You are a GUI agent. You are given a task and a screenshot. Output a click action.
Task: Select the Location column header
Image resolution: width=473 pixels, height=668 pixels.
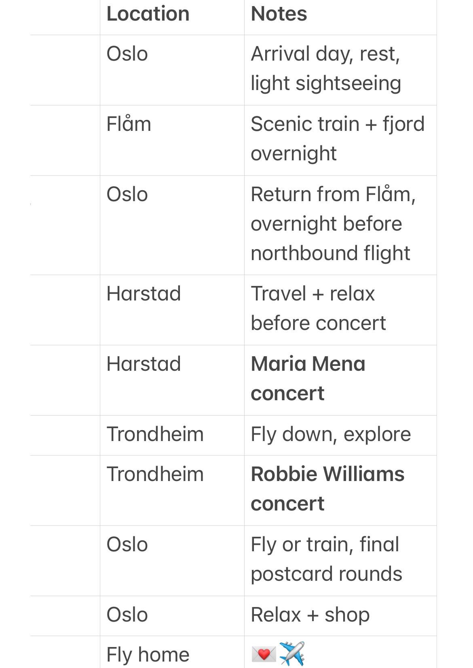(x=148, y=14)
